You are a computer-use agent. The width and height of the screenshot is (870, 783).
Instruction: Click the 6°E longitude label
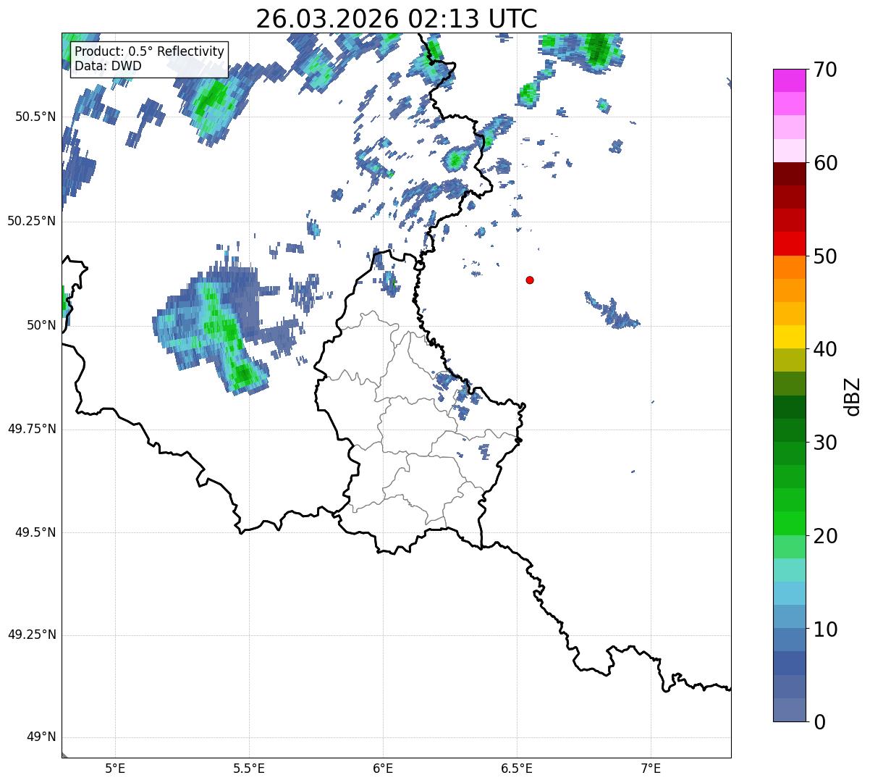point(383,768)
